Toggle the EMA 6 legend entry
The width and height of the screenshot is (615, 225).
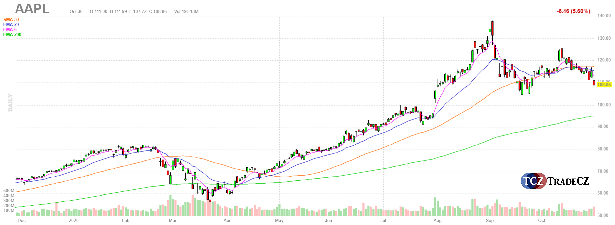point(10,30)
